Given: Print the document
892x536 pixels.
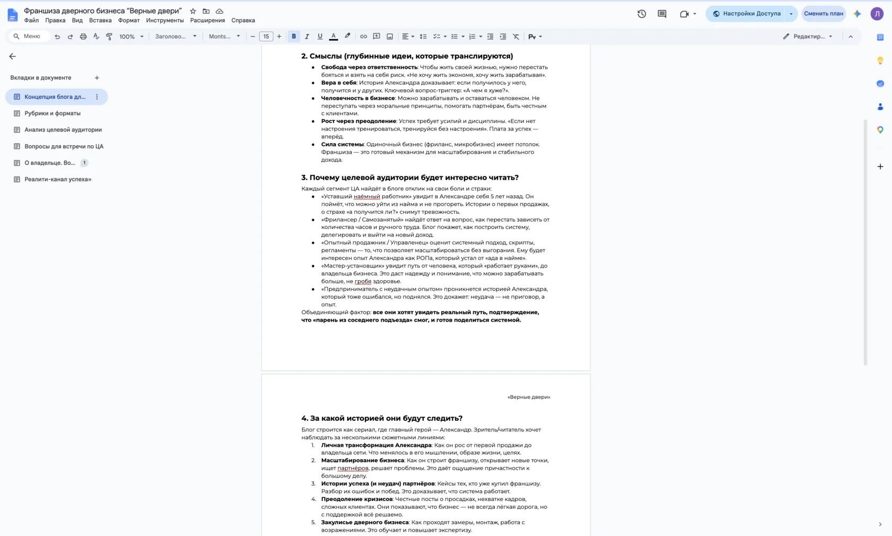Looking at the screenshot, I should [83, 37].
